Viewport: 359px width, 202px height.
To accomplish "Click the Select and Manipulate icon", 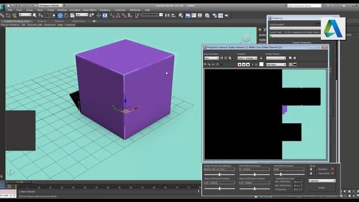I will [99, 15].
